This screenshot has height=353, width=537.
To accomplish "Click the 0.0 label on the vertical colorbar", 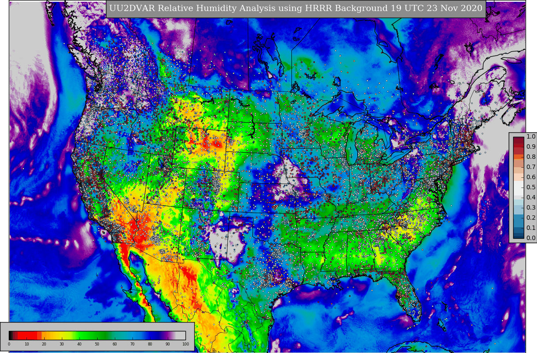I will tap(531, 238).
